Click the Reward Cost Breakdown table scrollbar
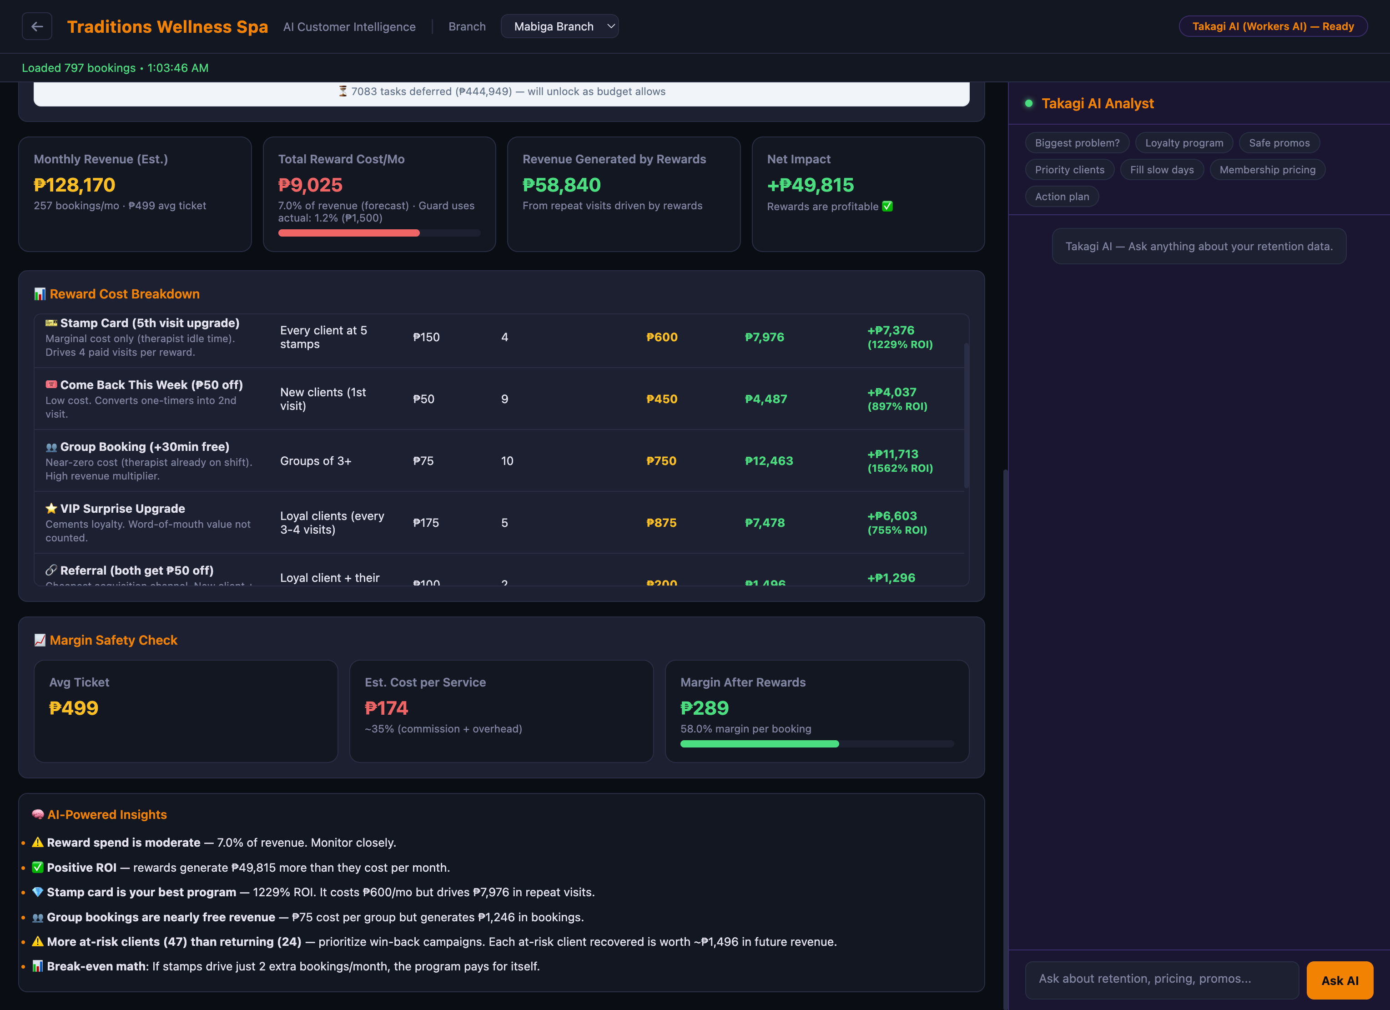This screenshot has width=1390, height=1010. click(967, 415)
